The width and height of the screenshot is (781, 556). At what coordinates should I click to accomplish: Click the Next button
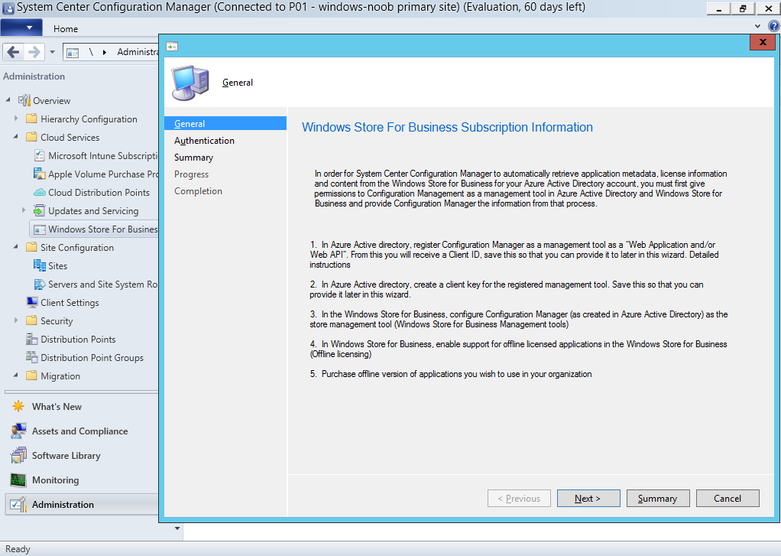[588, 498]
